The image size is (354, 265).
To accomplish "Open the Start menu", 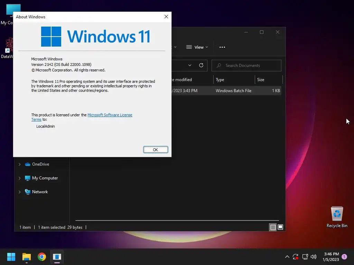I will pos(11,257).
